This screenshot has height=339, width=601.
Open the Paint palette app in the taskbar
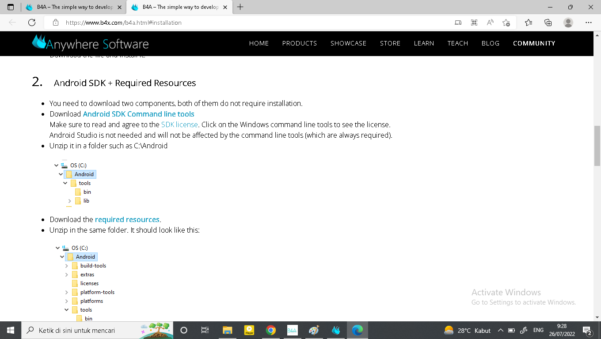[314, 330]
